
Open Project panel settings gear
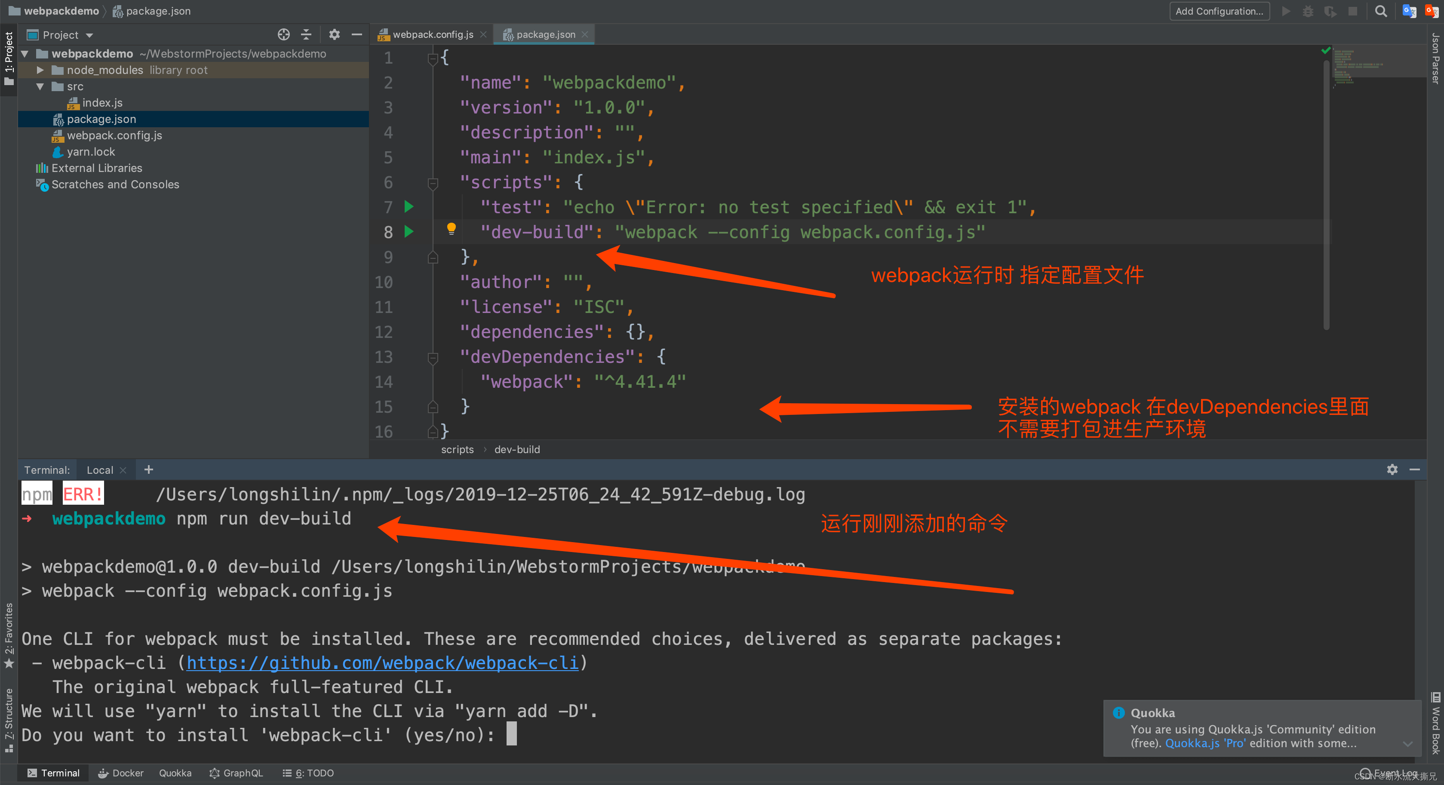click(x=335, y=35)
